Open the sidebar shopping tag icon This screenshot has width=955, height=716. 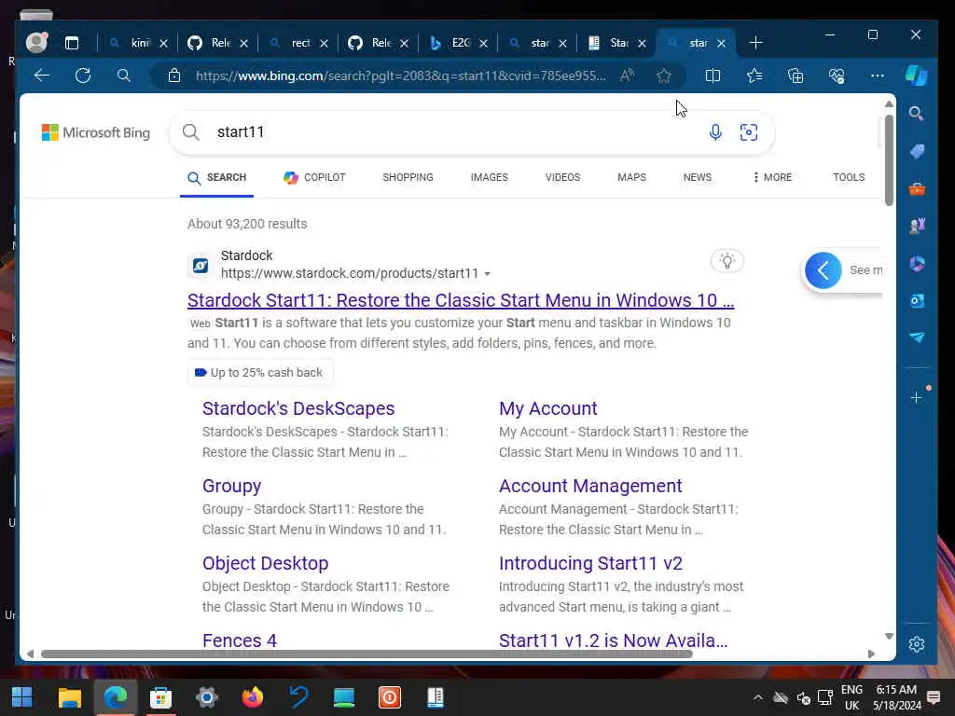click(x=917, y=151)
